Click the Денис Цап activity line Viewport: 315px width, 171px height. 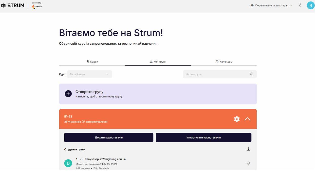pyautogui.click(x=97, y=164)
